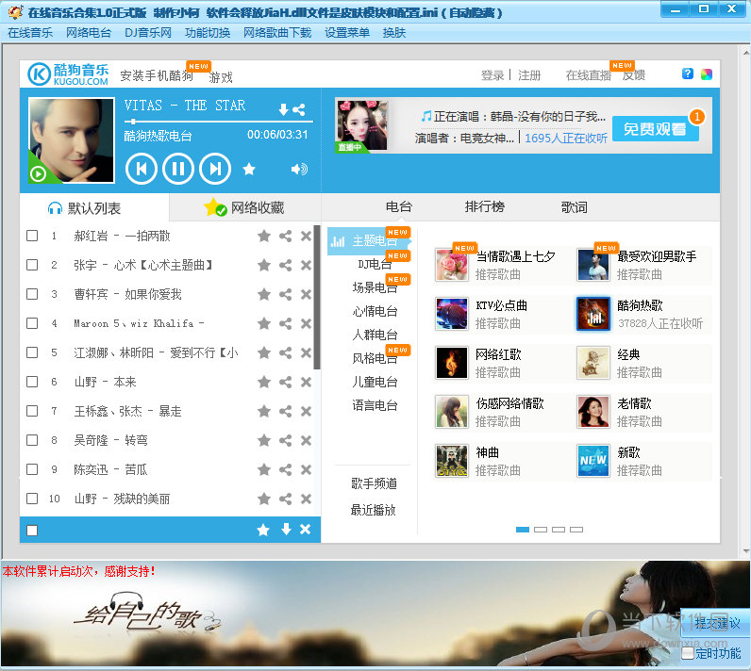Tick checkbox for 陈奕迅 - 苦瓜
The image size is (751, 671).
pyautogui.click(x=32, y=469)
